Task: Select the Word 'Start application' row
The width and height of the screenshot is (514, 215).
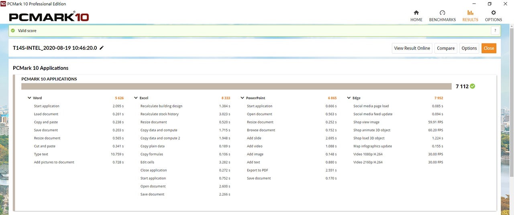Action: tap(79, 106)
